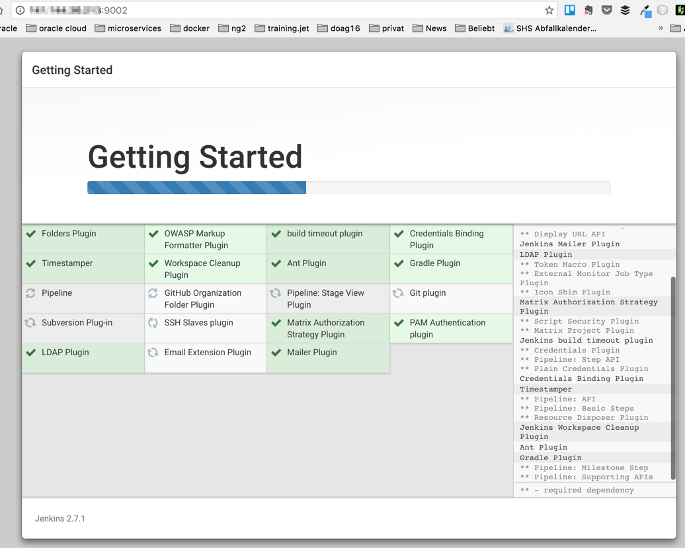The image size is (685, 548).
Task: Click Timestamper entry in the install log
Action: (545, 389)
